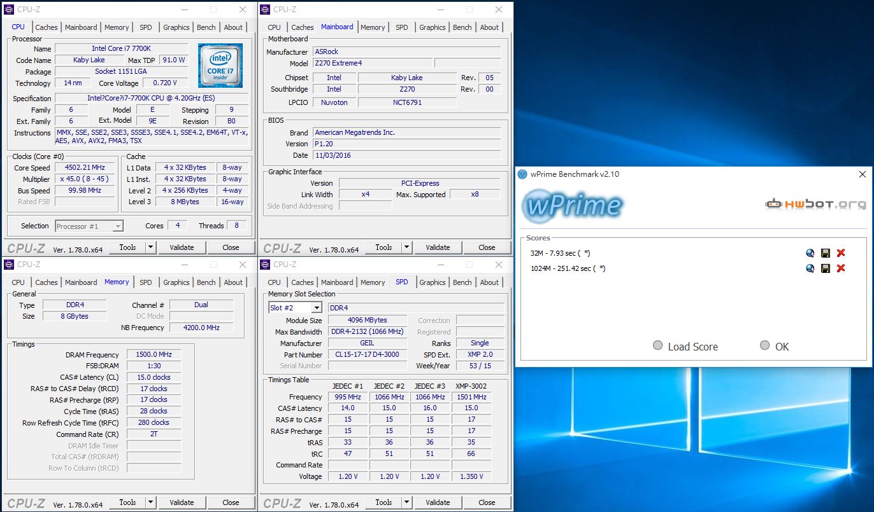Viewport: 874px width, 512px height.
Task: Open Memory tab in the SPD window
Action: tap(373, 282)
